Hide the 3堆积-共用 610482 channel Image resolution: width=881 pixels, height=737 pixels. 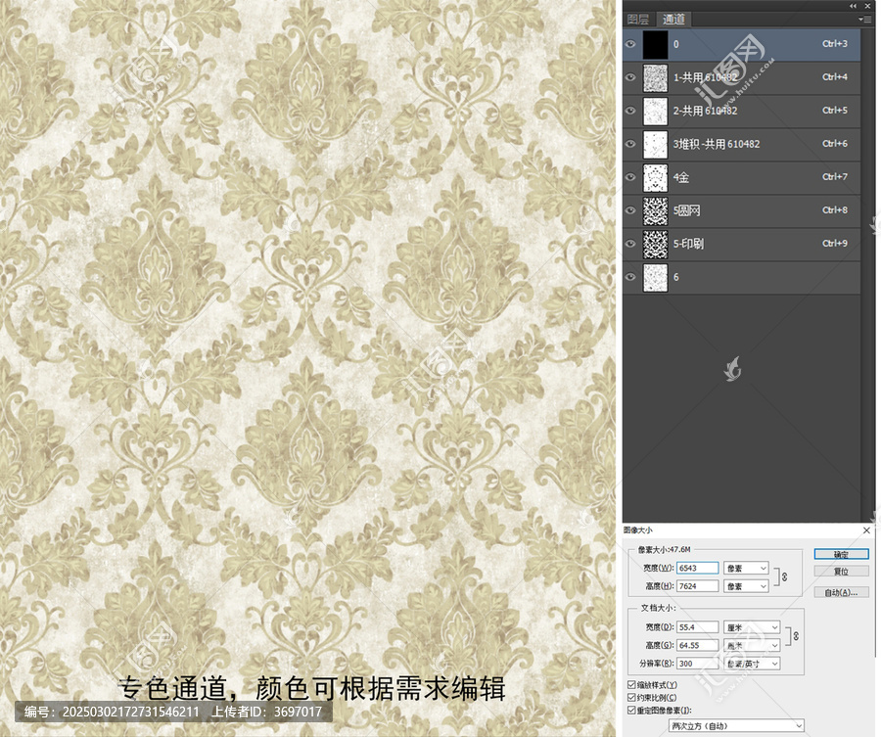point(630,143)
